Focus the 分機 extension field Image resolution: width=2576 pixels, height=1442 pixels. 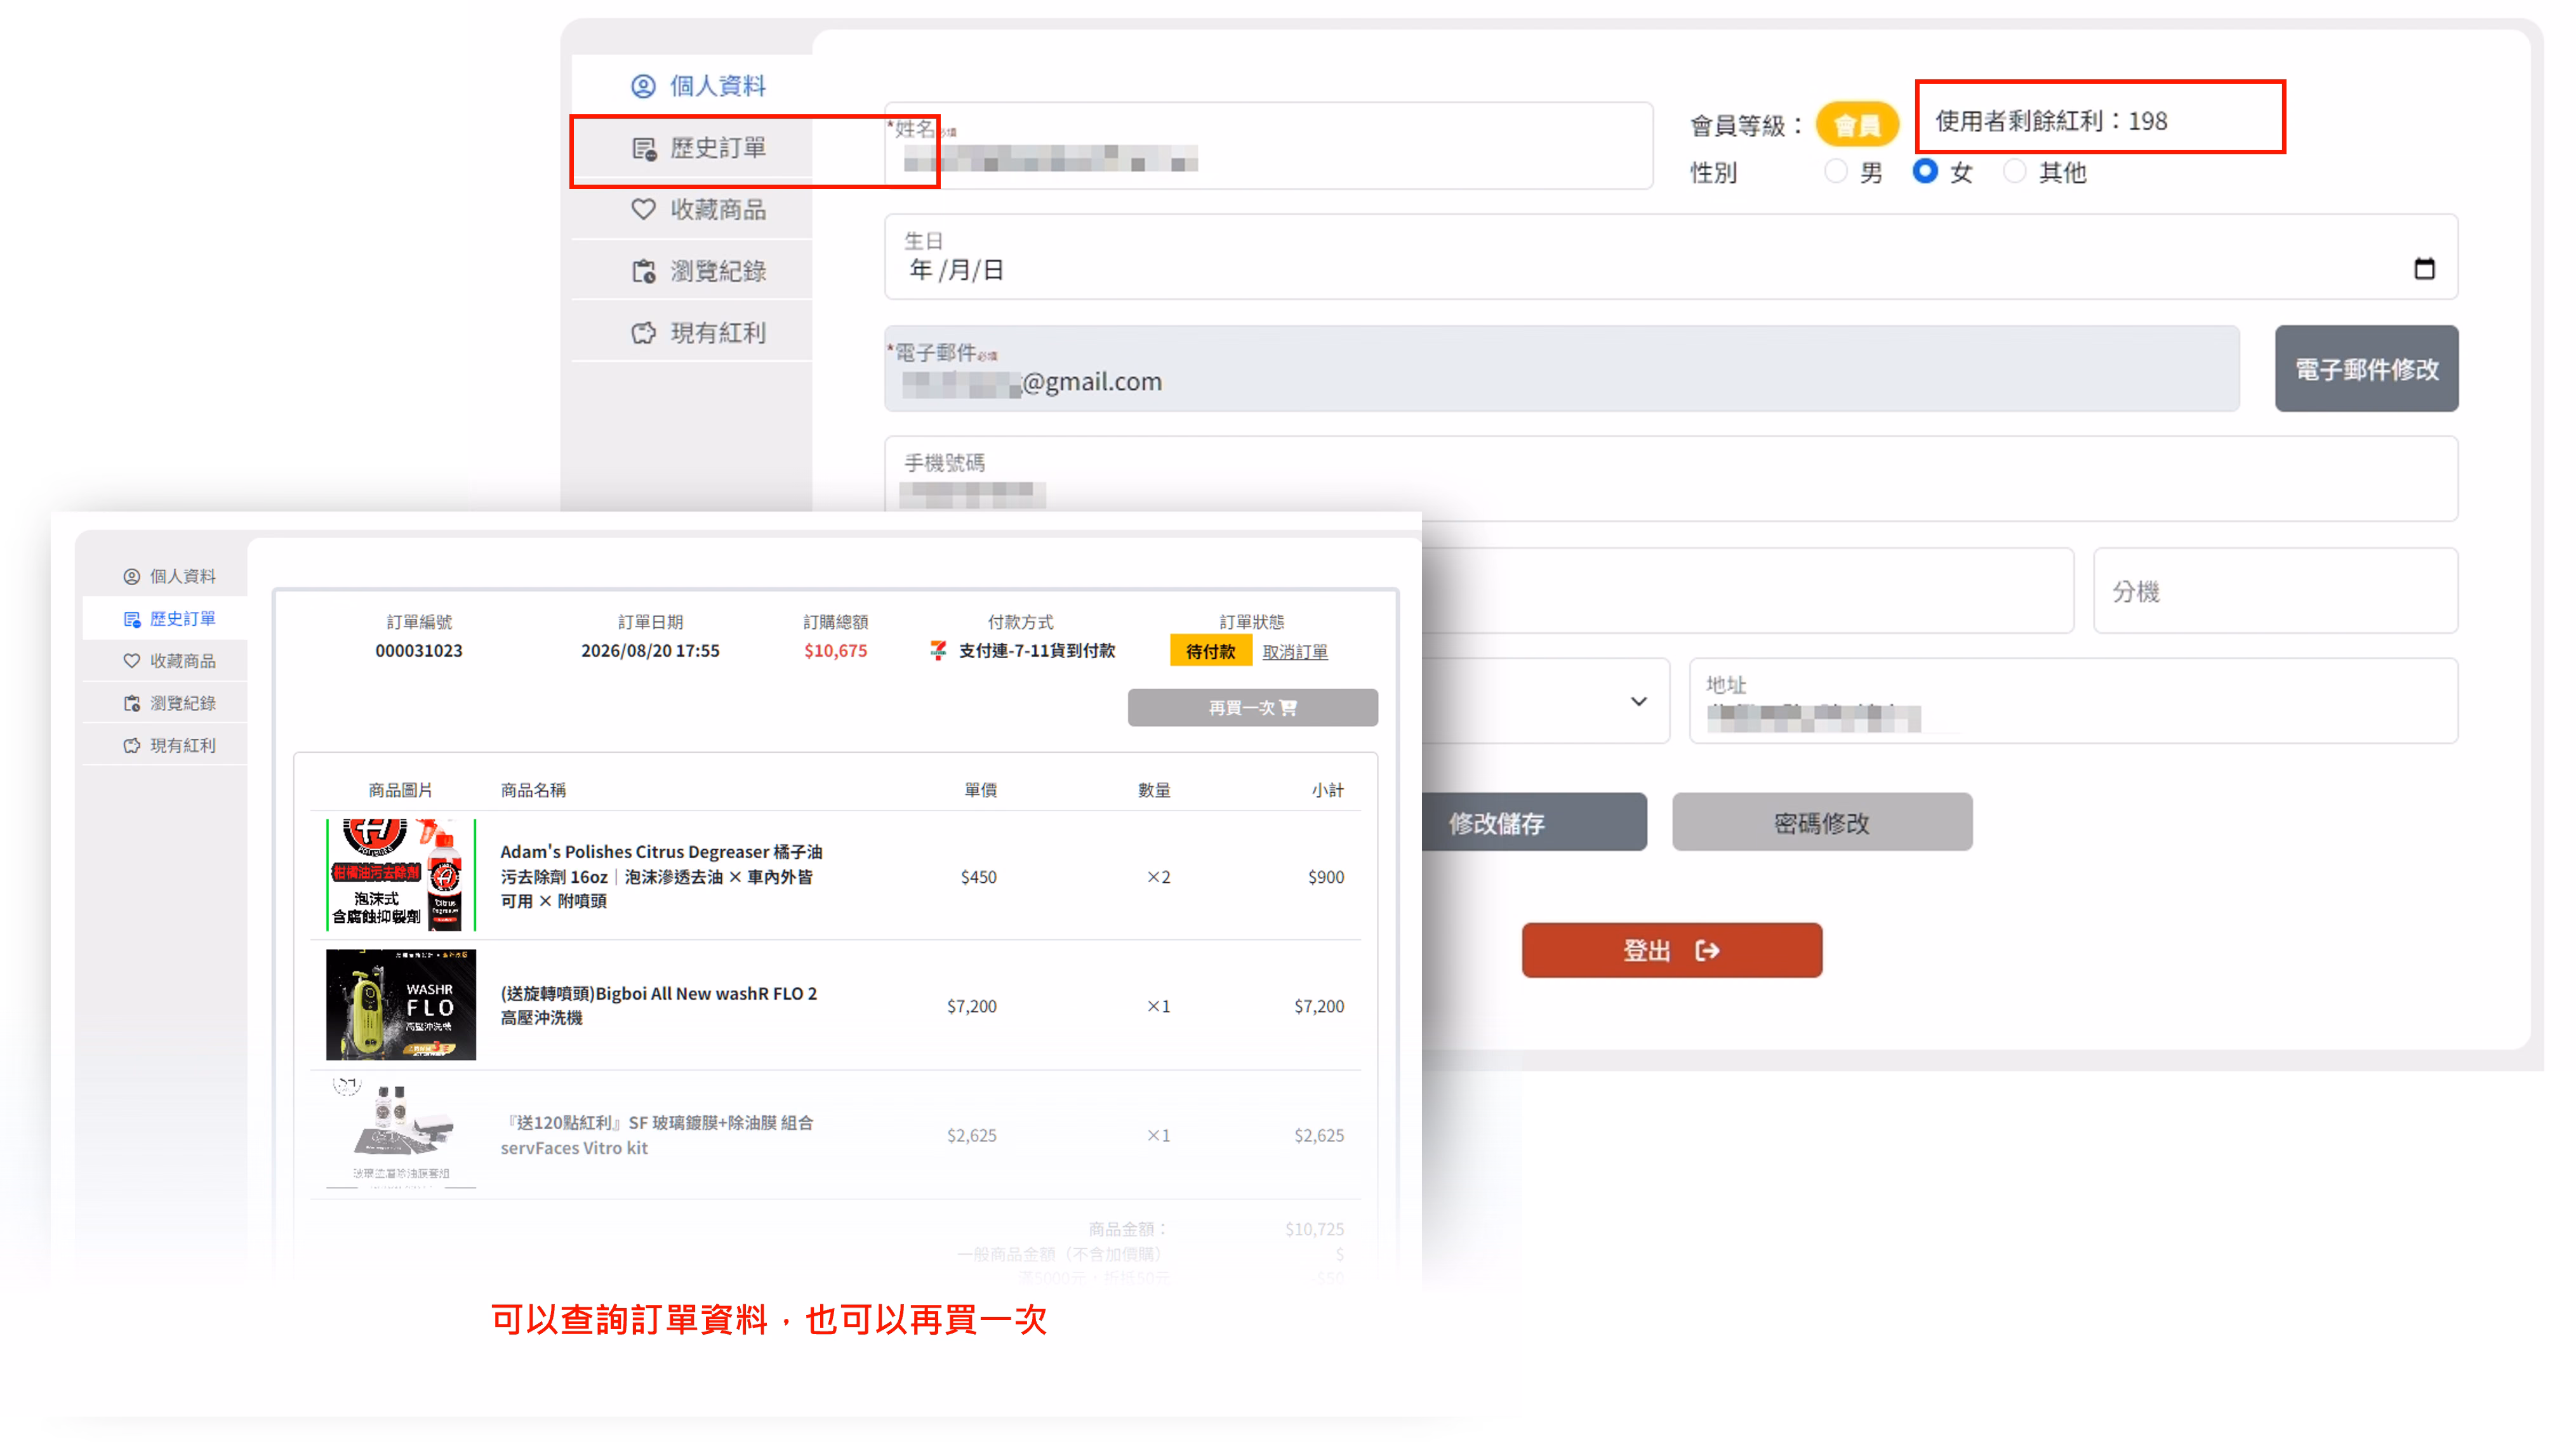click(2276, 591)
